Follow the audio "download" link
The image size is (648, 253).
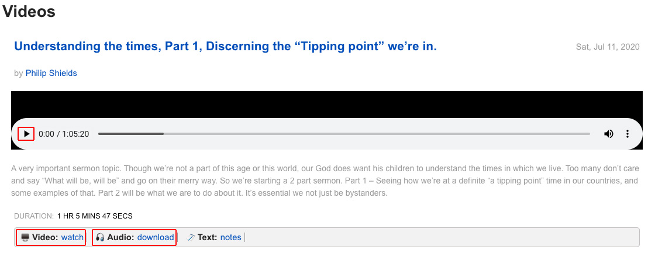(x=156, y=237)
